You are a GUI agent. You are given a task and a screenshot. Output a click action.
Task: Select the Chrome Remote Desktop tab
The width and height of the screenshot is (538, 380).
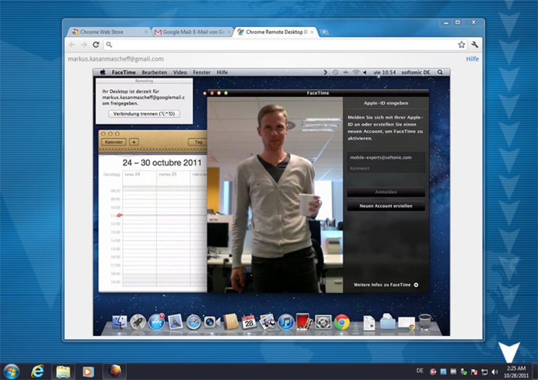276,32
